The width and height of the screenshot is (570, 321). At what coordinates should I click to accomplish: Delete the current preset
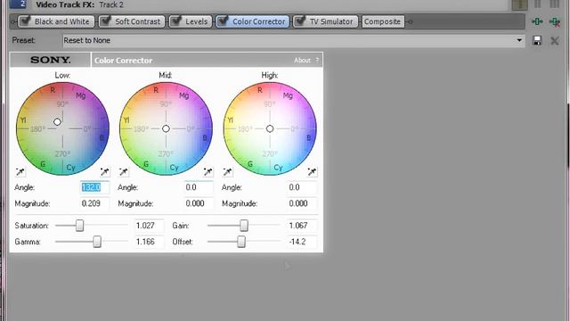(x=554, y=40)
